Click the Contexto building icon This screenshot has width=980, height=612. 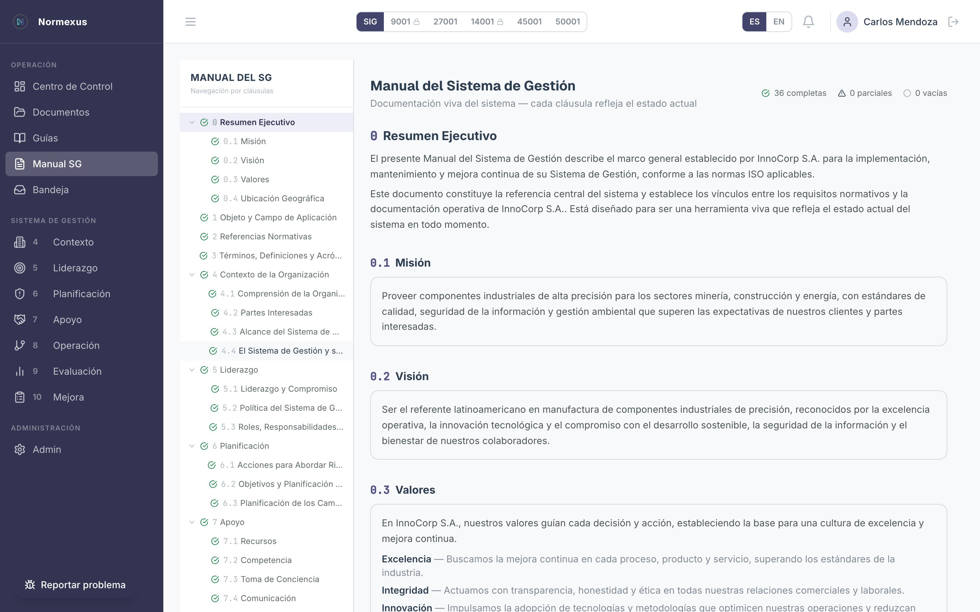click(x=19, y=242)
